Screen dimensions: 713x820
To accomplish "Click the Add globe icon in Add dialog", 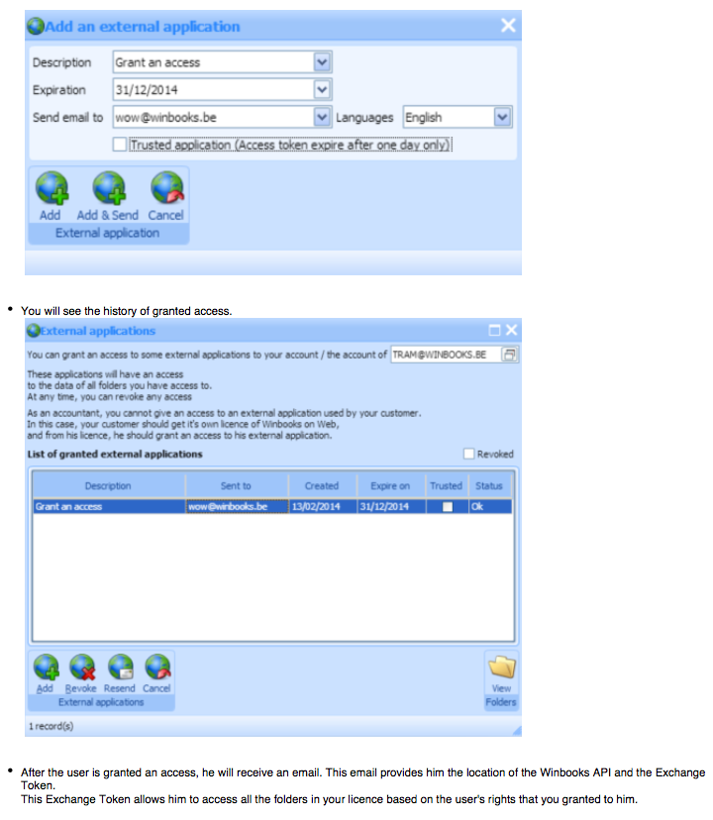I will point(51,188).
